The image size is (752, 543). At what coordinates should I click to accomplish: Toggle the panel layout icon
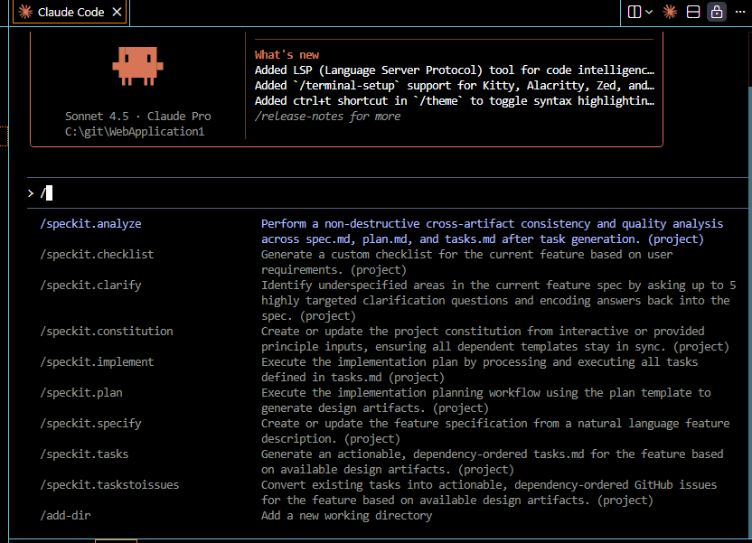point(693,12)
